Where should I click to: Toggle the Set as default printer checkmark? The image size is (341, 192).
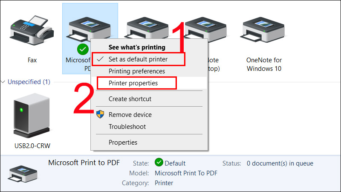pos(101,59)
